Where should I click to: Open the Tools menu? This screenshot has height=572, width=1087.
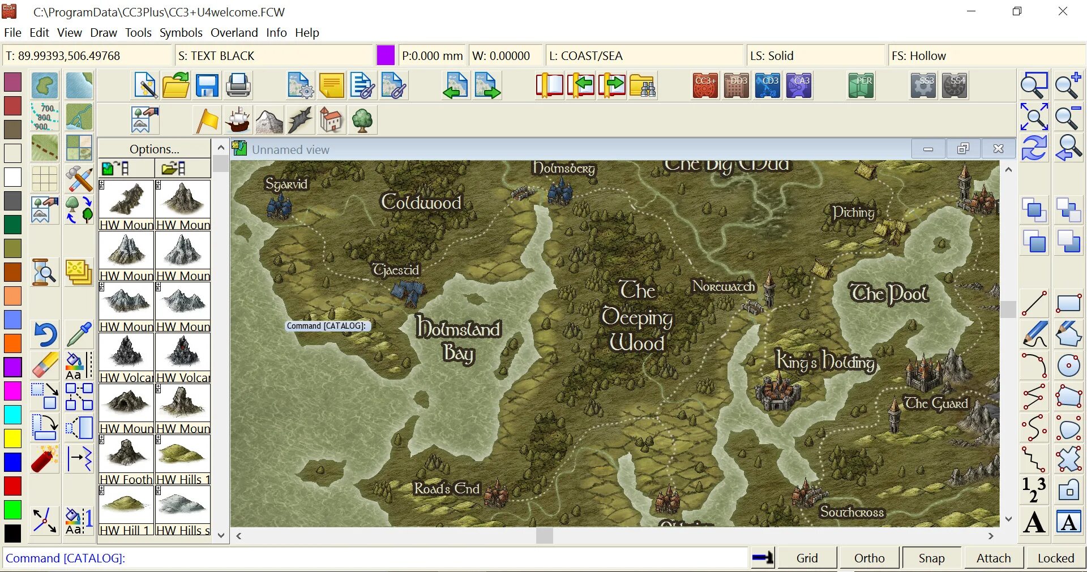[138, 33]
